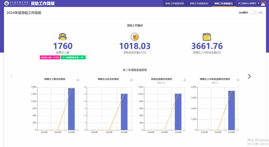
Task: Expand the 学工资助中心管理员 user dropdown
Action: [249, 3]
